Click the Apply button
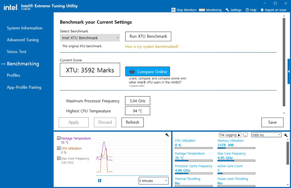 [74, 122]
